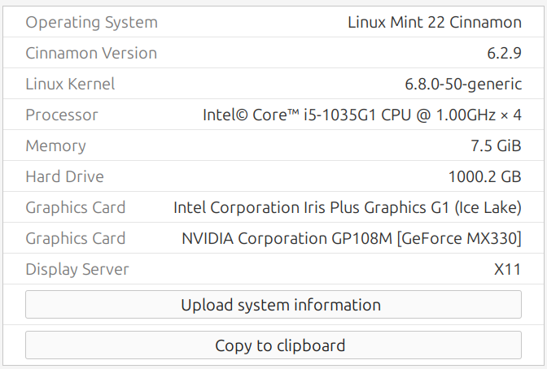Click the Upload system information button
This screenshot has height=369, width=547.
click(273, 305)
